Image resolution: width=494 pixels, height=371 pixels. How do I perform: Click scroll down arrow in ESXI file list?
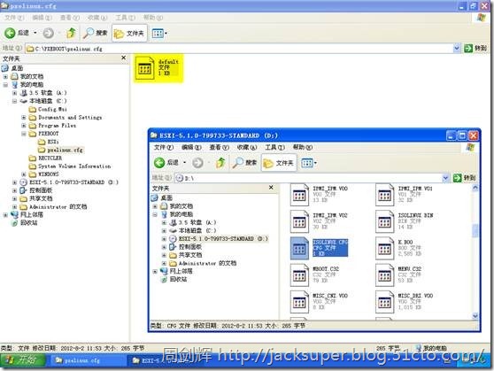pyautogui.click(x=475, y=316)
